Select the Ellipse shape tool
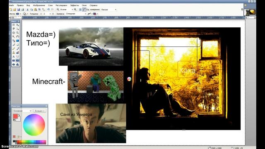The image size is (265, 149). click(x=14, y=65)
